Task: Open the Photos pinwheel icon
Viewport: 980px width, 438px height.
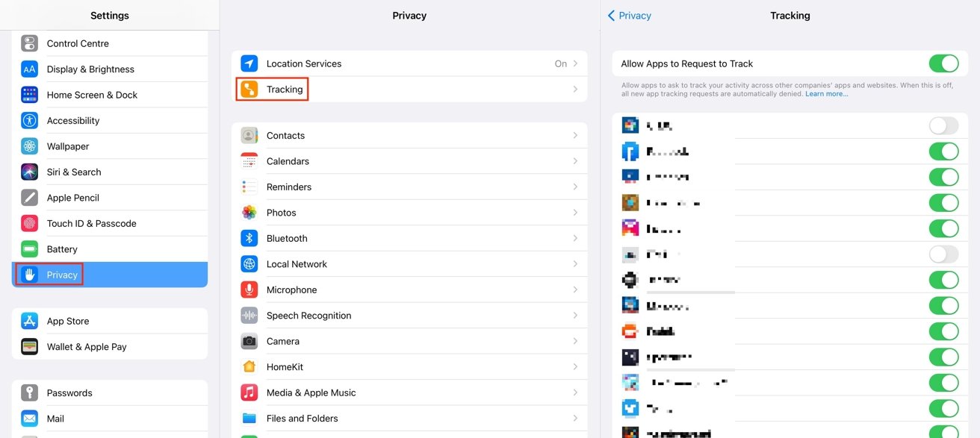Action: point(249,213)
